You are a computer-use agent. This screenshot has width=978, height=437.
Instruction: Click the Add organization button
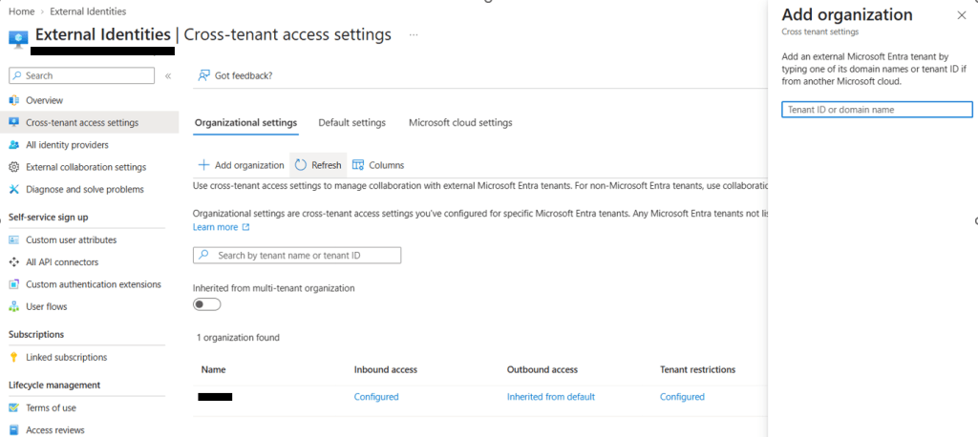[241, 165]
